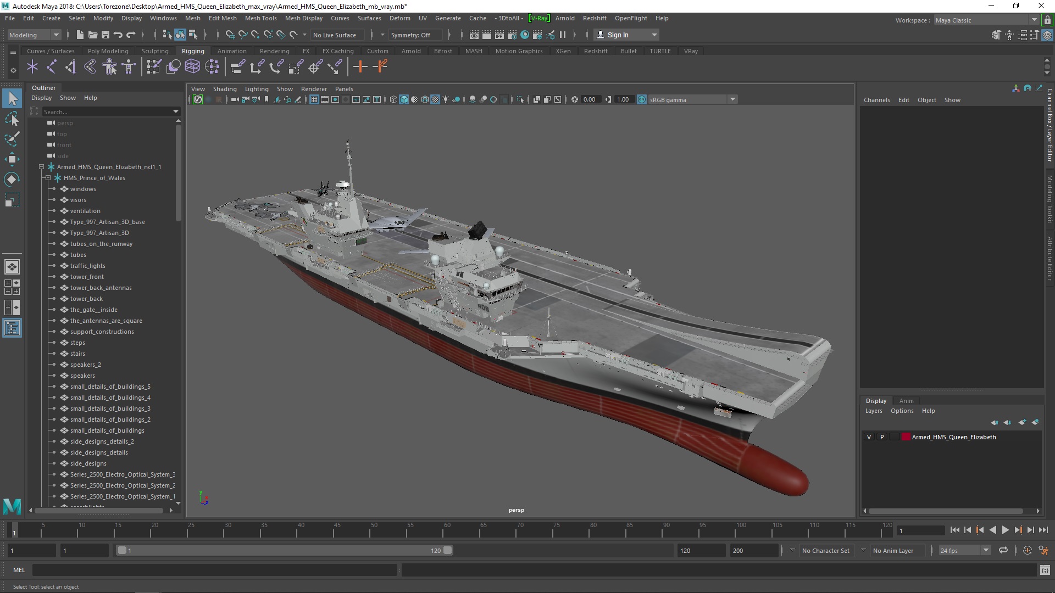Screen dimensions: 1055x593
Task: Toggle textured display in viewport toolbar
Action: pos(436,99)
